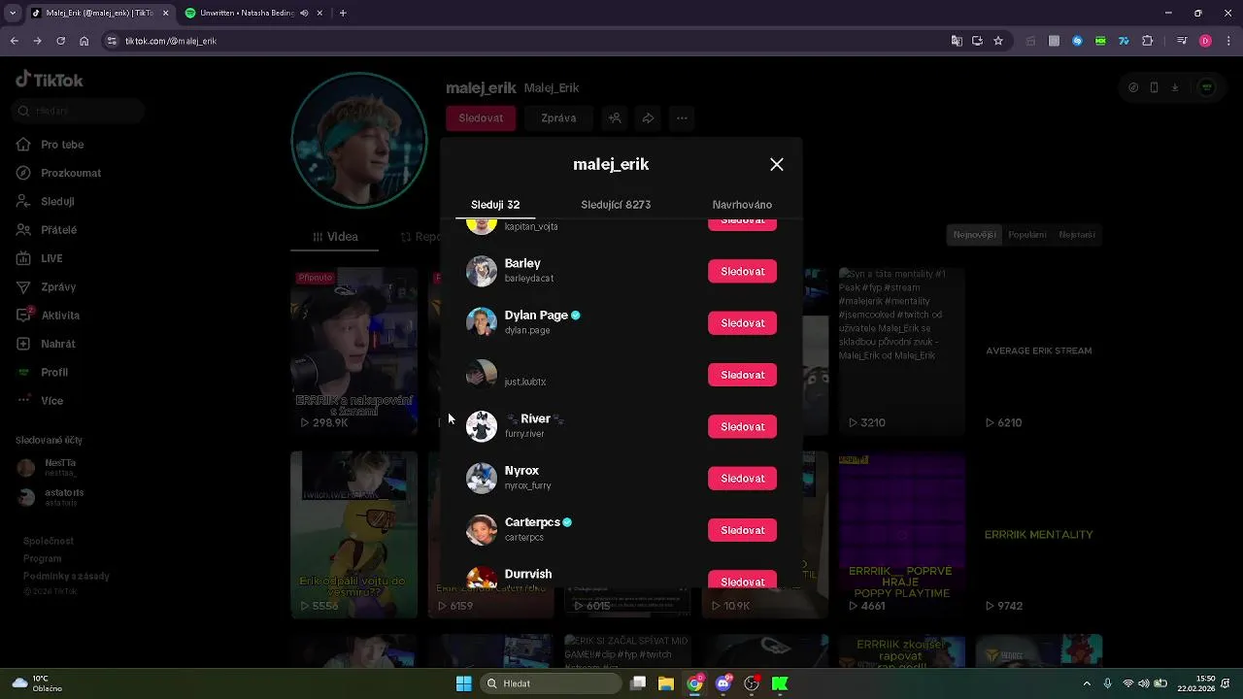The image size is (1243, 699).
Task: Click the browser back arrow
Action: 14,41
